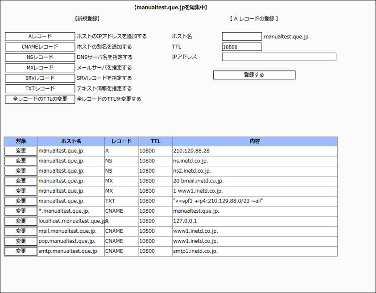Click the mail.manualtest.que.jp. host name cell
376x293 pixels.
click(x=71, y=231)
